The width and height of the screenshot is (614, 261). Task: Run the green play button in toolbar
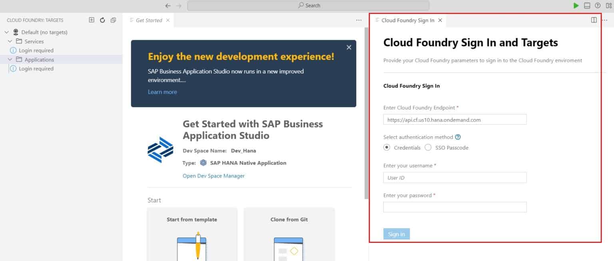coord(576,5)
